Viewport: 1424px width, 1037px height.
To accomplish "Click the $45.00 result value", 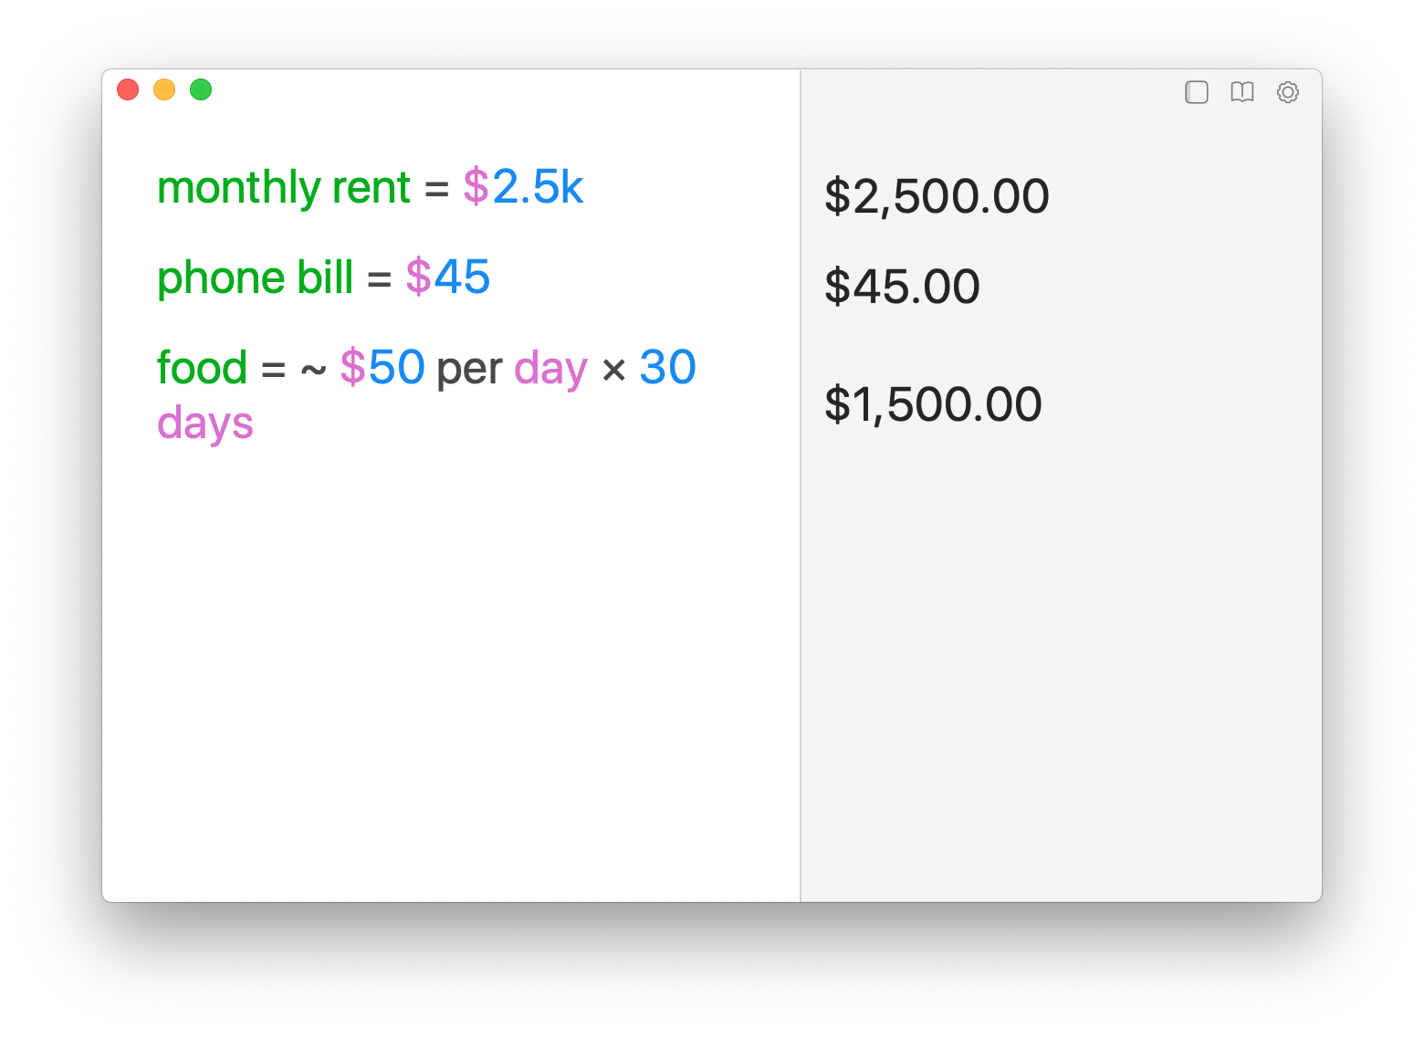I will (x=902, y=287).
